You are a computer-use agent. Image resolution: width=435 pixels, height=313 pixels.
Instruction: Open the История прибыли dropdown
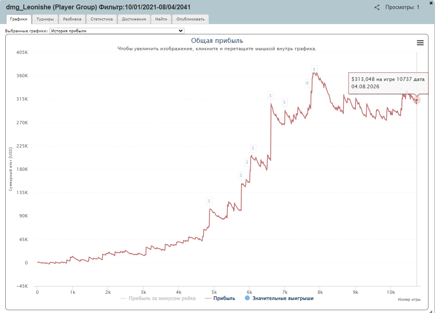[x=117, y=31]
